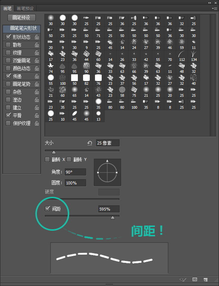The image size is (219, 286).
Task: Uncheck the 传递 checkbox
Action: (x=8, y=76)
